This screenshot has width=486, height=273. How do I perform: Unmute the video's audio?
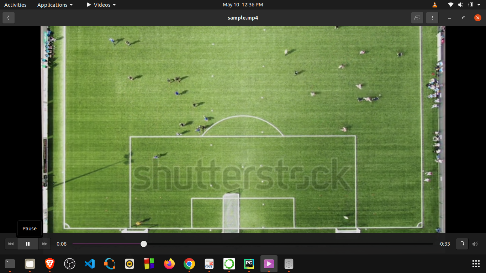[475, 244]
